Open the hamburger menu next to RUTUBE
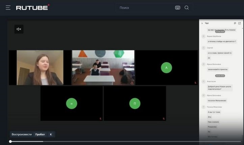This screenshot has height=145, width=244. 8,8
